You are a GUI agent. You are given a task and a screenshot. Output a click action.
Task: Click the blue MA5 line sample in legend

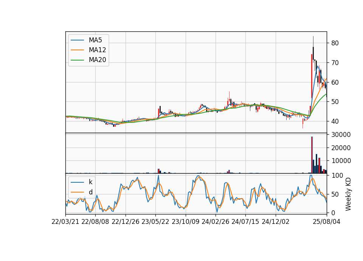[x=77, y=40]
